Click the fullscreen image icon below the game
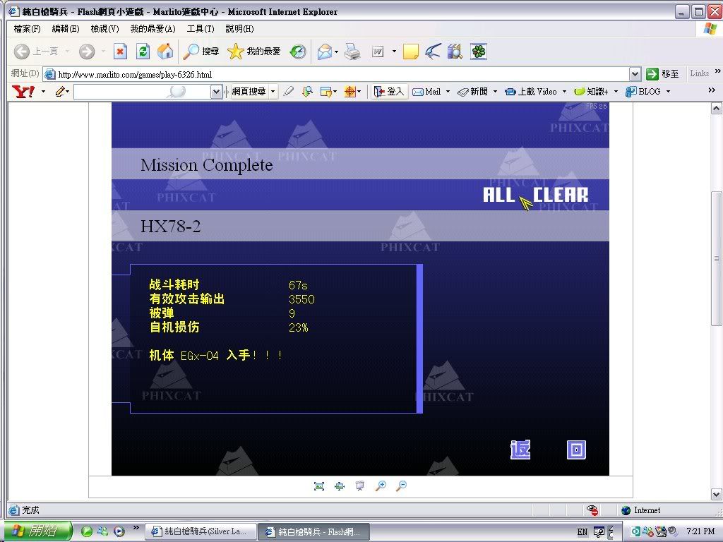The height and width of the screenshot is (542, 723). tap(319, 486)
